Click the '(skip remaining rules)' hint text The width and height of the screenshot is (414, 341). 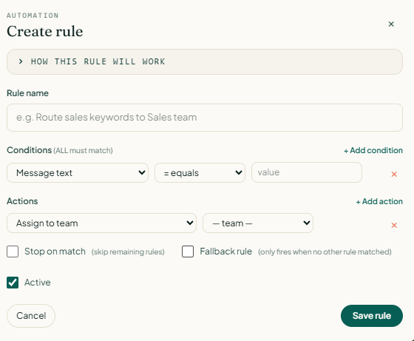pos(128,252)
